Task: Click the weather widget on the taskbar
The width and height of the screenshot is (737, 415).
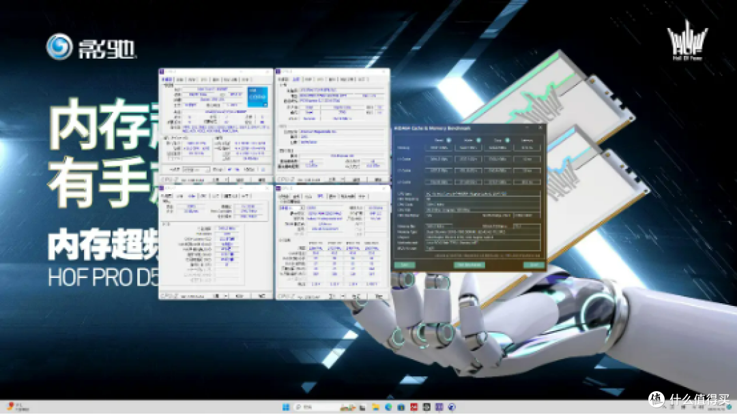Action: pos(17,407)
